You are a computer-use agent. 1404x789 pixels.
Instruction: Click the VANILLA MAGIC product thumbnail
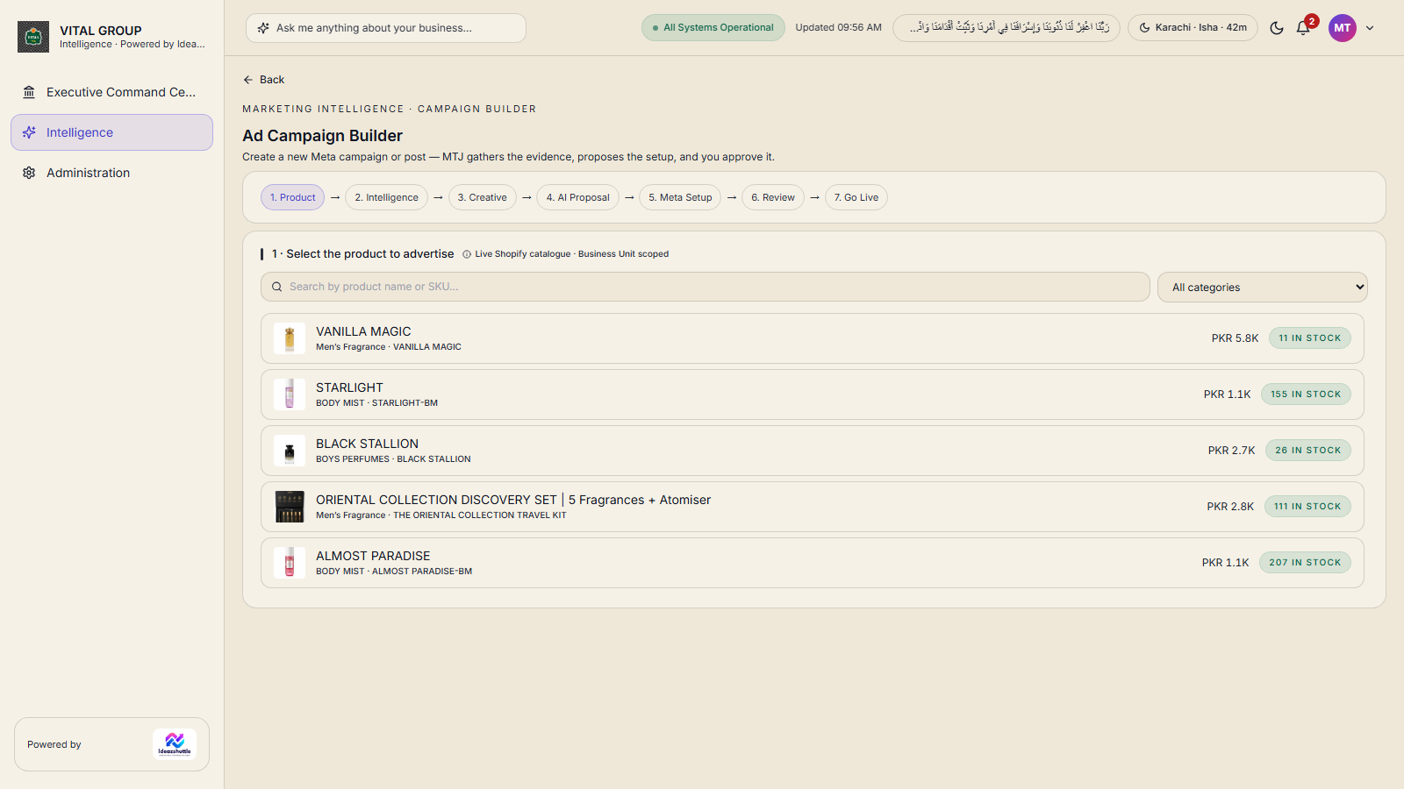coord(290,338)
